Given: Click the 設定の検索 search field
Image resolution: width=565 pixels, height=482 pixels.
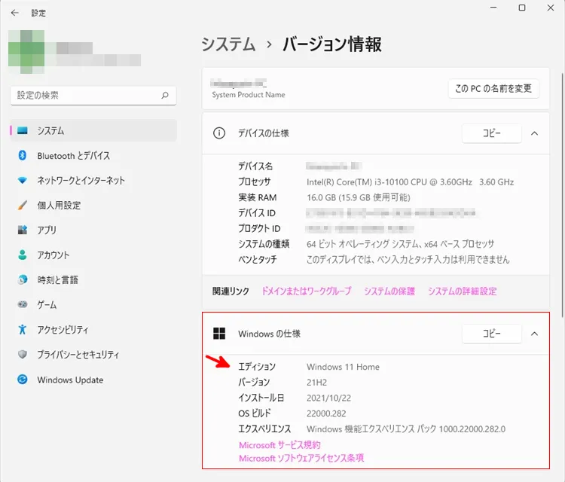Looking at the screenshot, I should (x=93, y=96).
